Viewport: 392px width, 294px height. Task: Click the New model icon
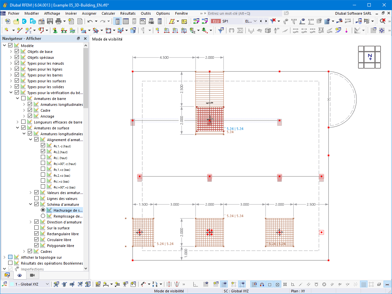(7, 21)
